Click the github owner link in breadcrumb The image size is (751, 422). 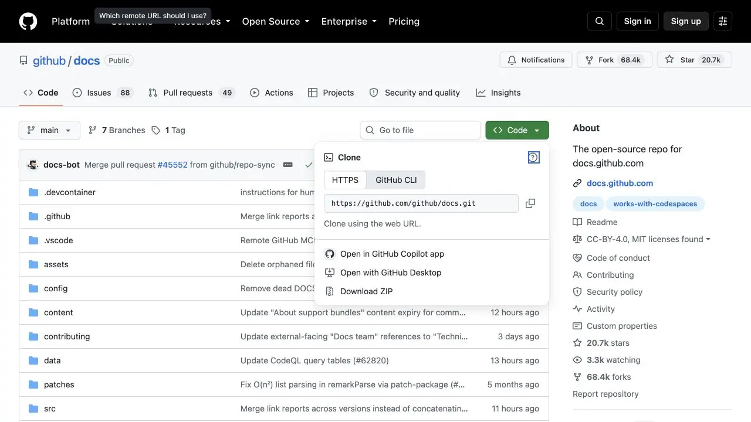tap(49, 60)
